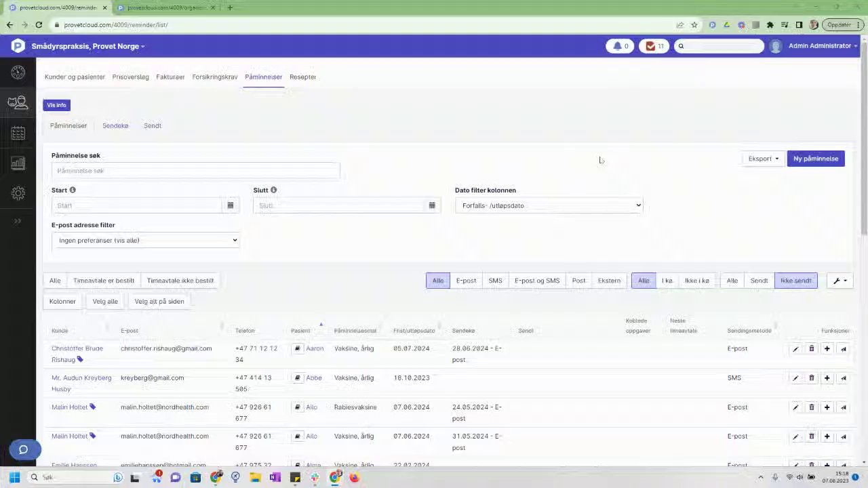This screenshot has width=868, height=488.
Task: Open Firefox from the taskbar
Action: coord(355,477)
